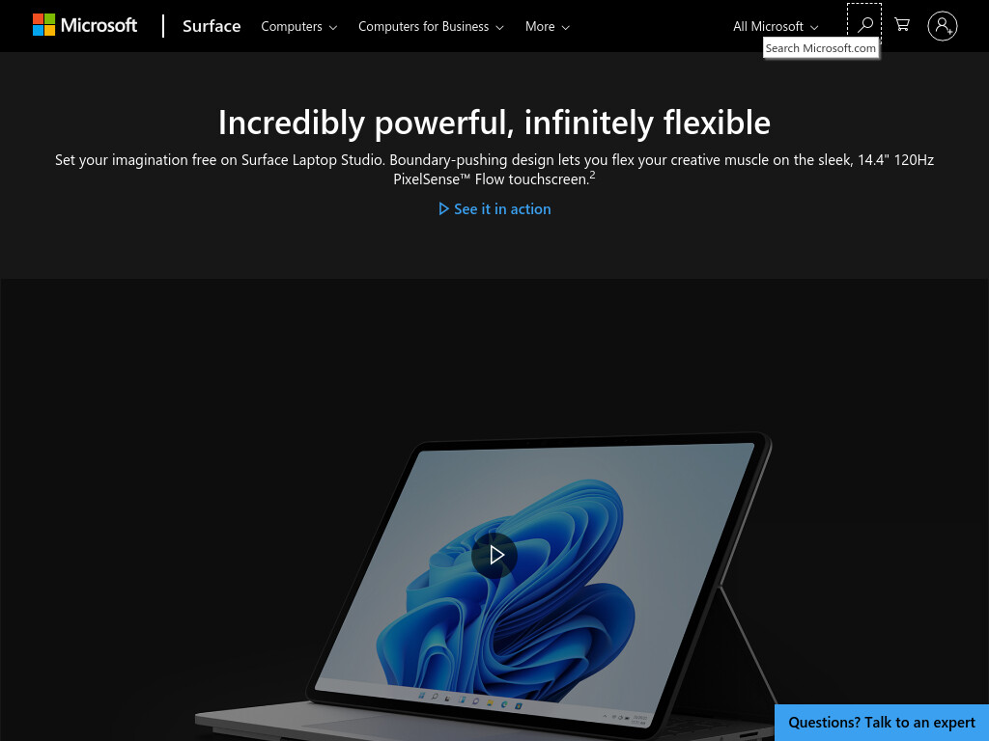
Task: Click the Incredibly powerful, infinitely flexible heading
Action: pyautogui.click(x=494, y=123)
